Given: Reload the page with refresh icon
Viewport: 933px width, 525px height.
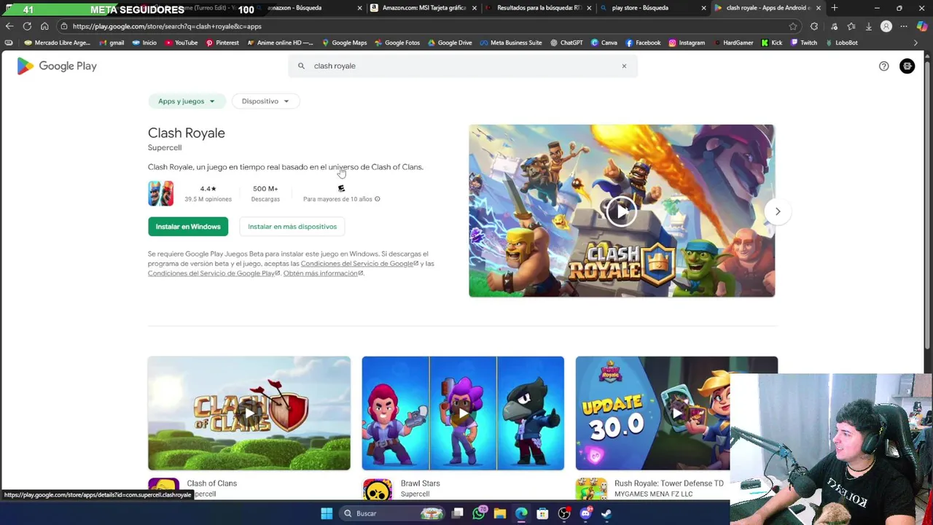Looking at the screenshot, I should pos(27,26).
